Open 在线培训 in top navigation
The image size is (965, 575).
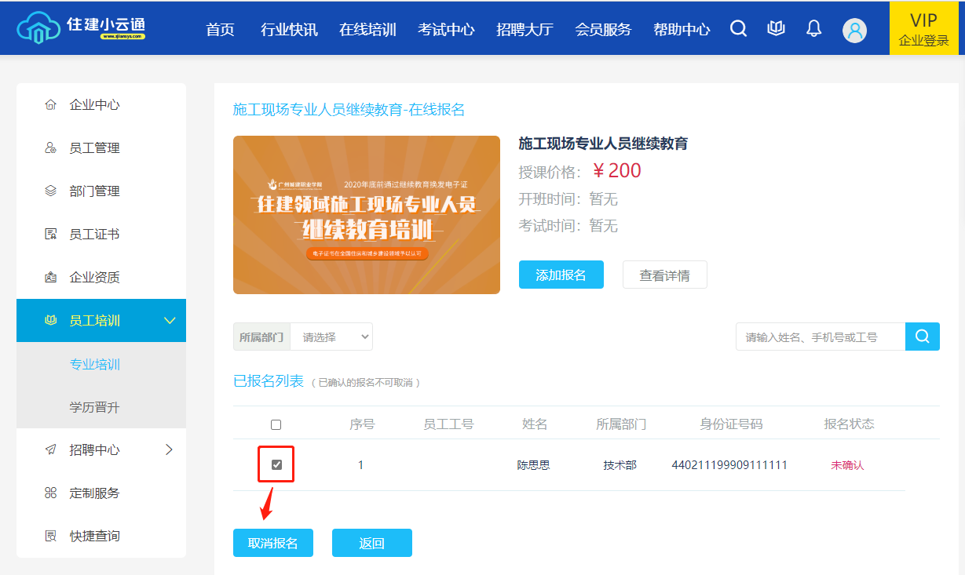(x=367, y=30)
